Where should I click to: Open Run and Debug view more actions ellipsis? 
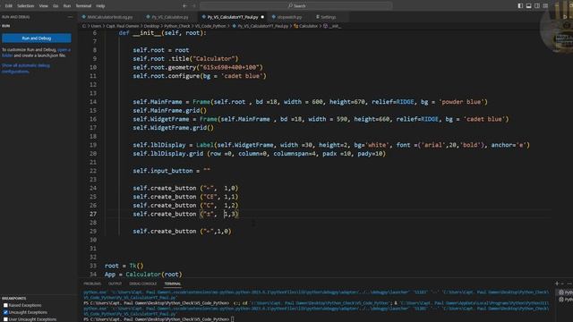tap(70, 17)
